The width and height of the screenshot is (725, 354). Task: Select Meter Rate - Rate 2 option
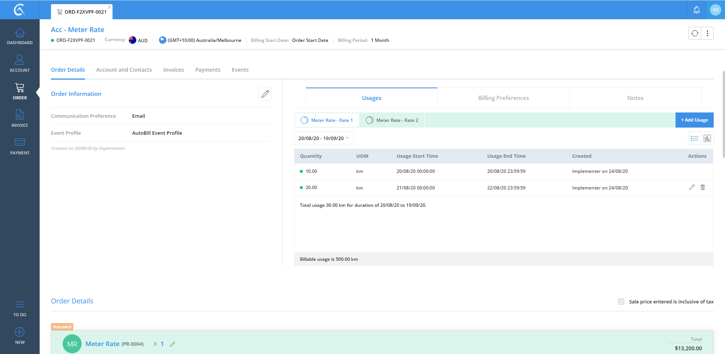(x=392, y=120)
